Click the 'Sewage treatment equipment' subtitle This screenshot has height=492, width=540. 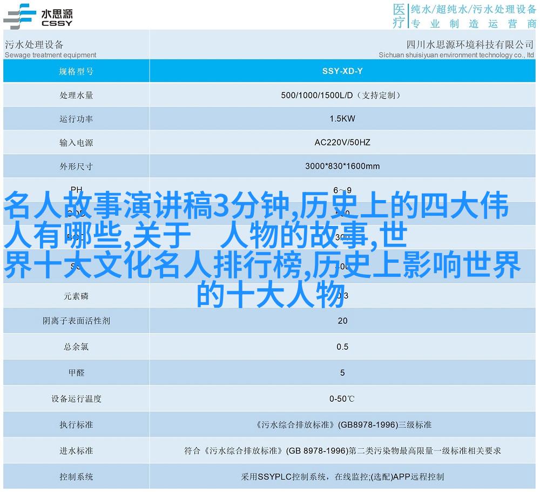pos(51,55)
